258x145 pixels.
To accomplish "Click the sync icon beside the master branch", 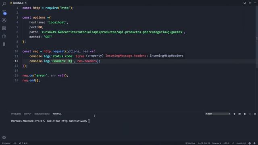I will [x=15, y=143].
